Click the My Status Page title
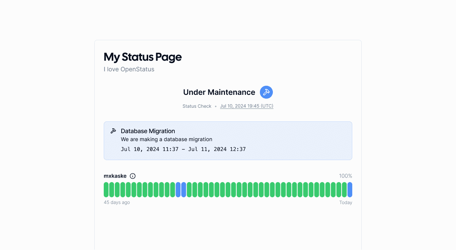The image size is (456, 250). click(x=142, y=57)
